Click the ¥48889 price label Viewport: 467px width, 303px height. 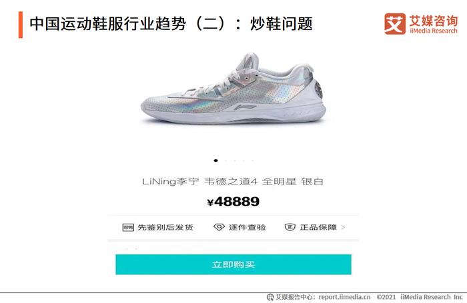pos(233,202)
